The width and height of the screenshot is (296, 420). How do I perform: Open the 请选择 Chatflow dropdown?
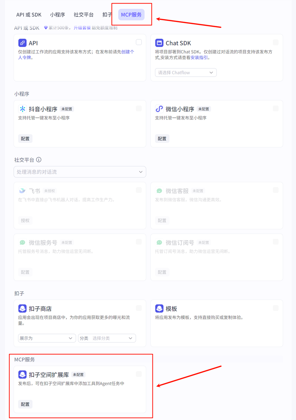point(186,73)
